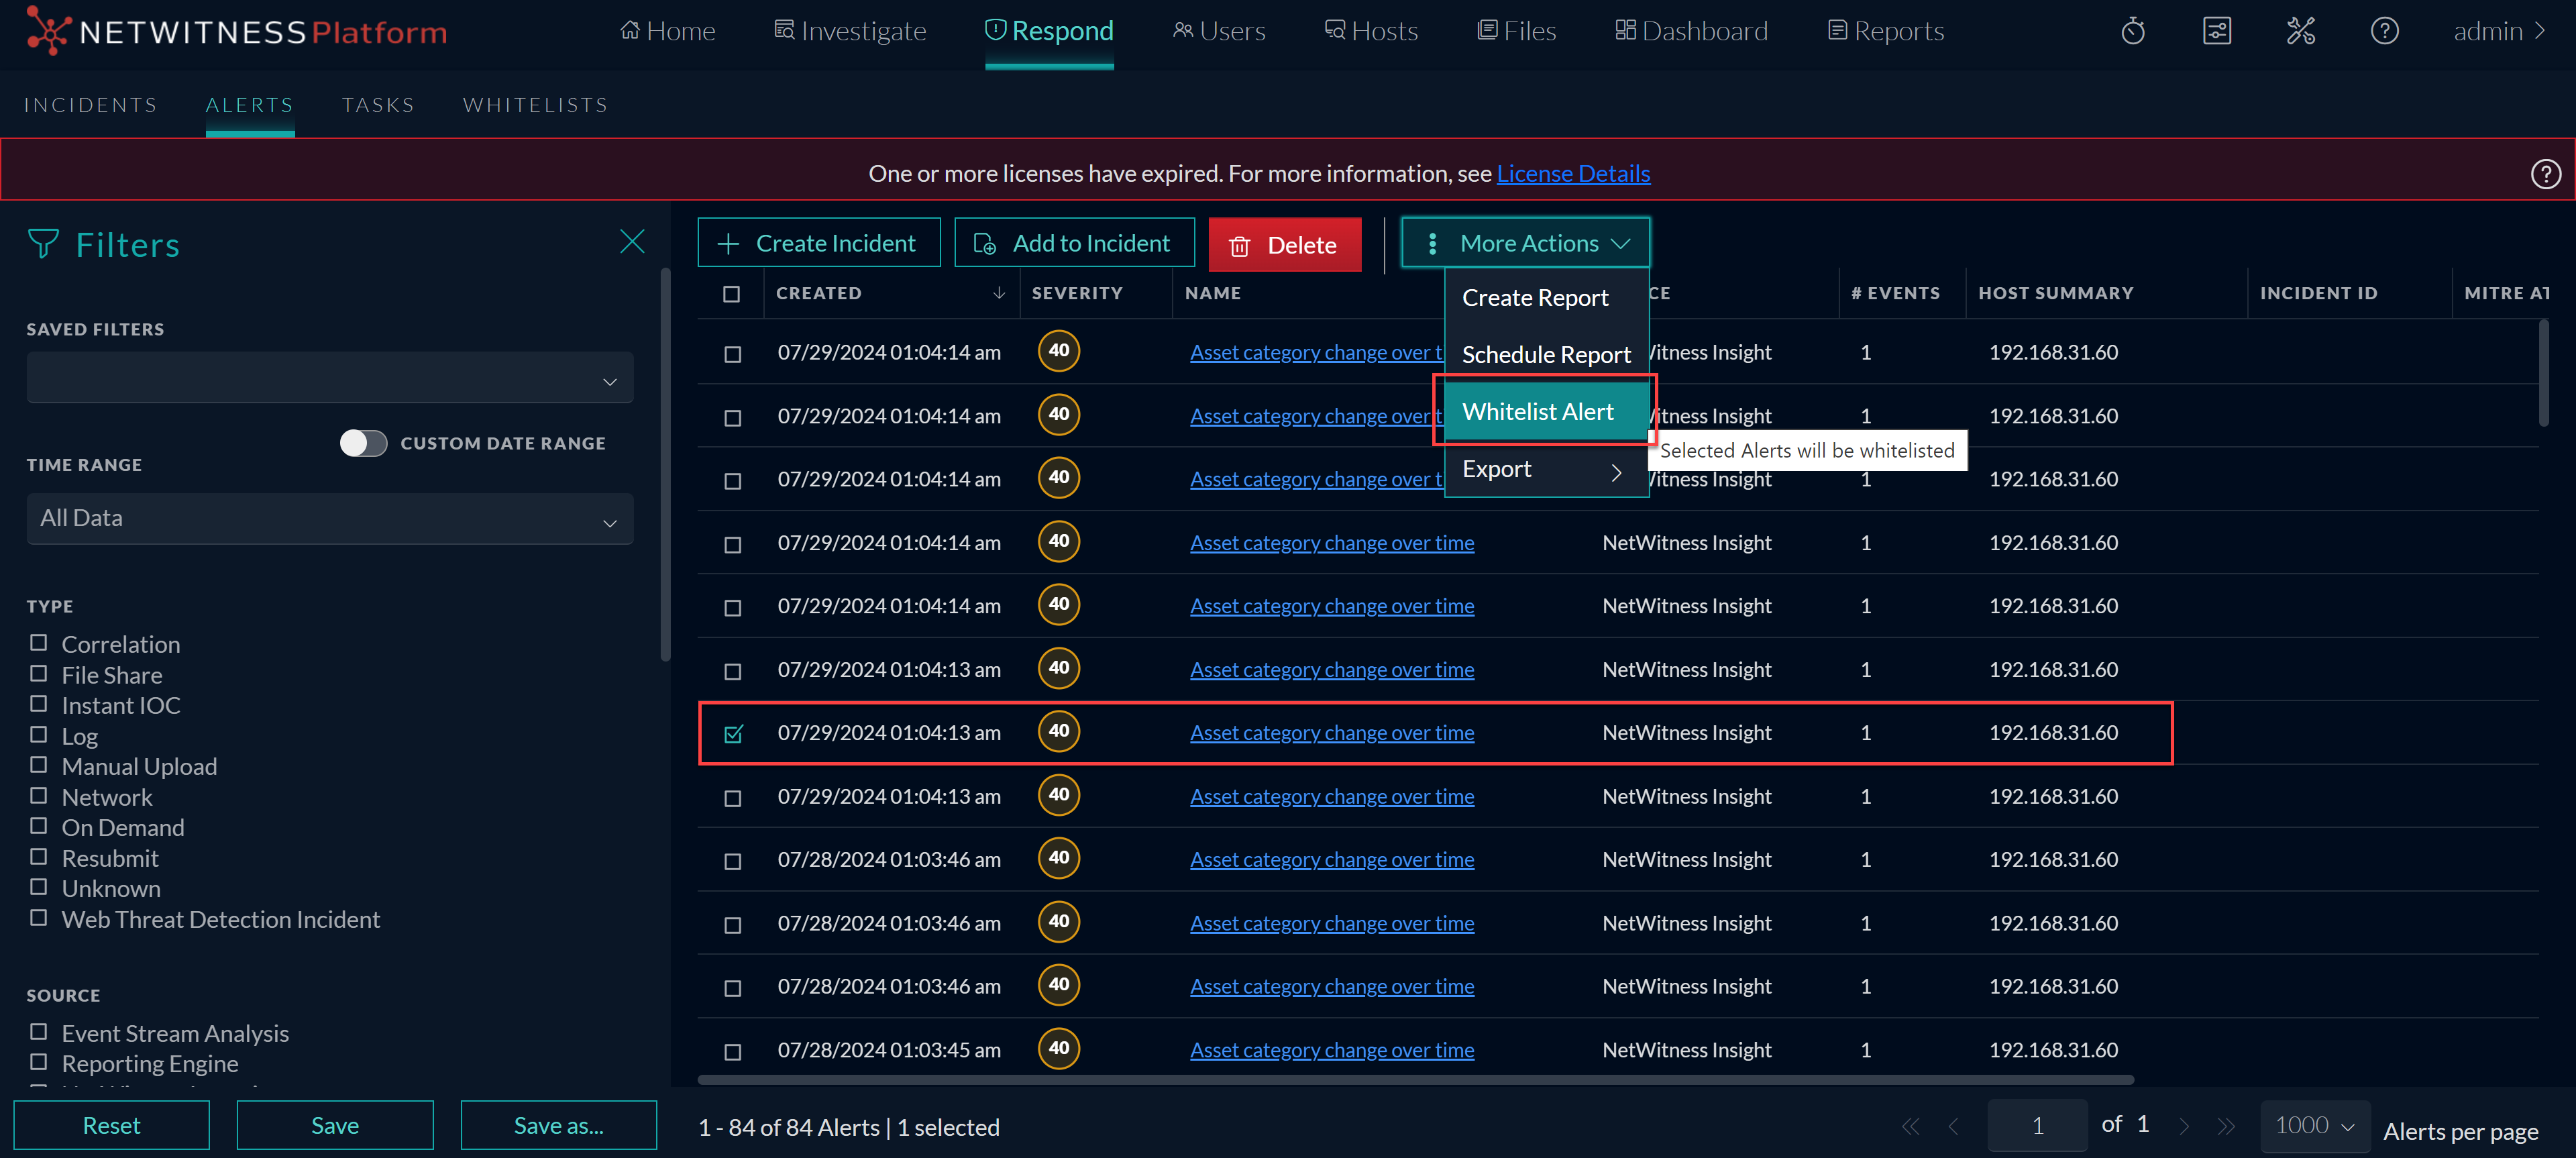Check the Resubmit type filter
This screenshot has height=1158, width=2576.
[38, 857]
